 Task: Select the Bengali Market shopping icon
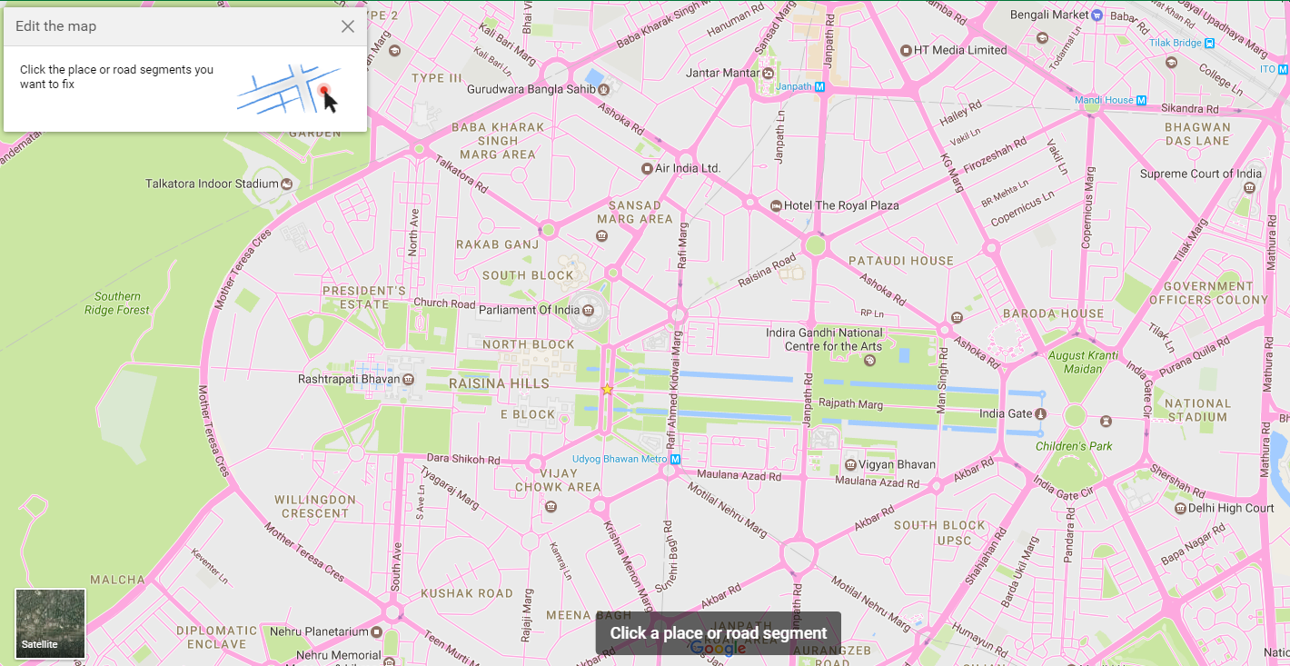pos(1097,15)
